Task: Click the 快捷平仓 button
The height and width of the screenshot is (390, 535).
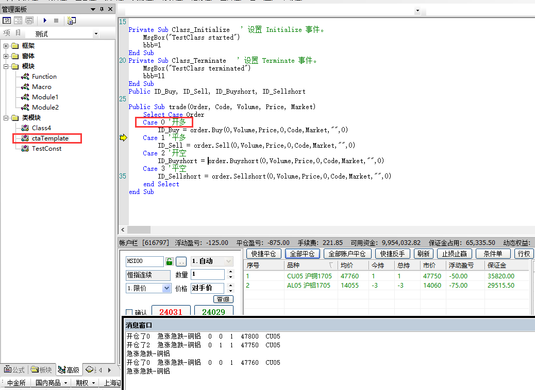Action: tap(263, 254)
